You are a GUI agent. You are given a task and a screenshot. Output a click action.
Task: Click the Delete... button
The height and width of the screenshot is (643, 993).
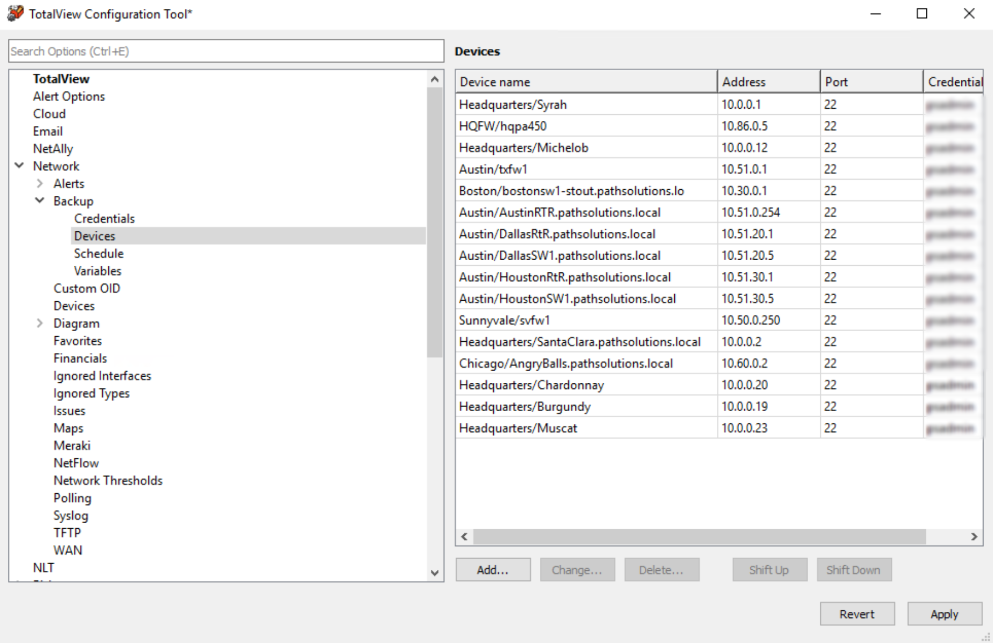click(662, 570)
